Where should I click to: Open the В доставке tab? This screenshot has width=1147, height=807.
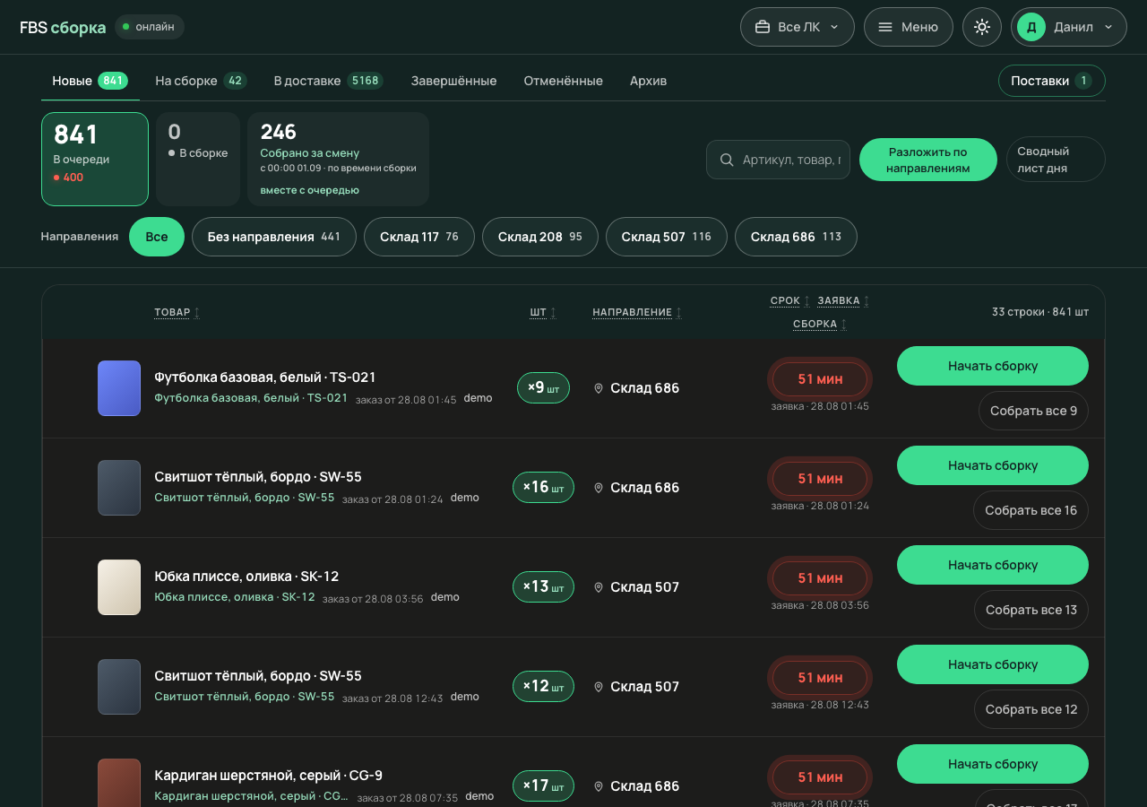[328, 81]
